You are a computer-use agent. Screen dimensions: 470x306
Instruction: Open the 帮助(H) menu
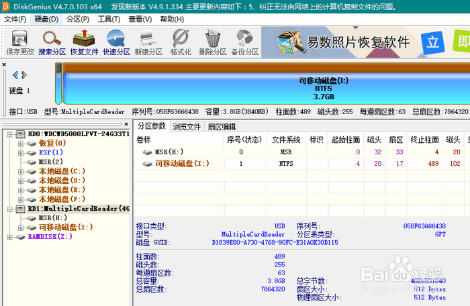[x=172, y=19]
